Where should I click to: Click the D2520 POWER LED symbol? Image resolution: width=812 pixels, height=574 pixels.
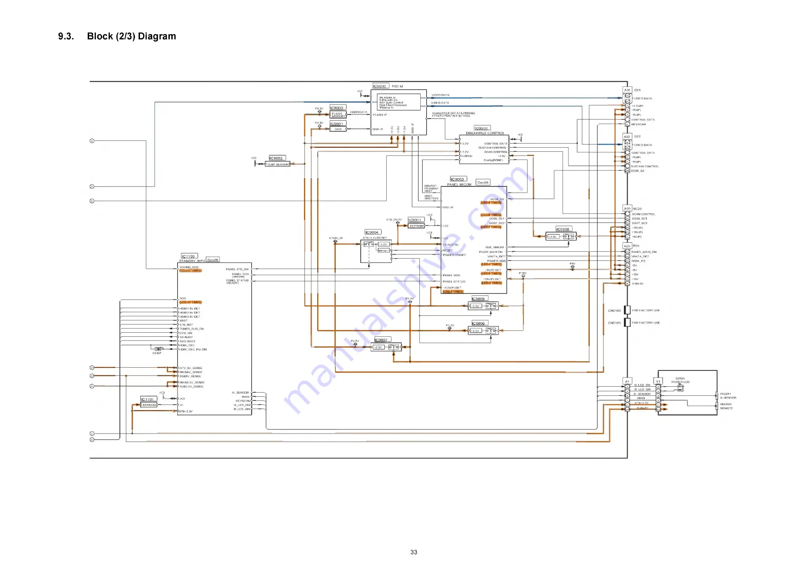point(680,388)
